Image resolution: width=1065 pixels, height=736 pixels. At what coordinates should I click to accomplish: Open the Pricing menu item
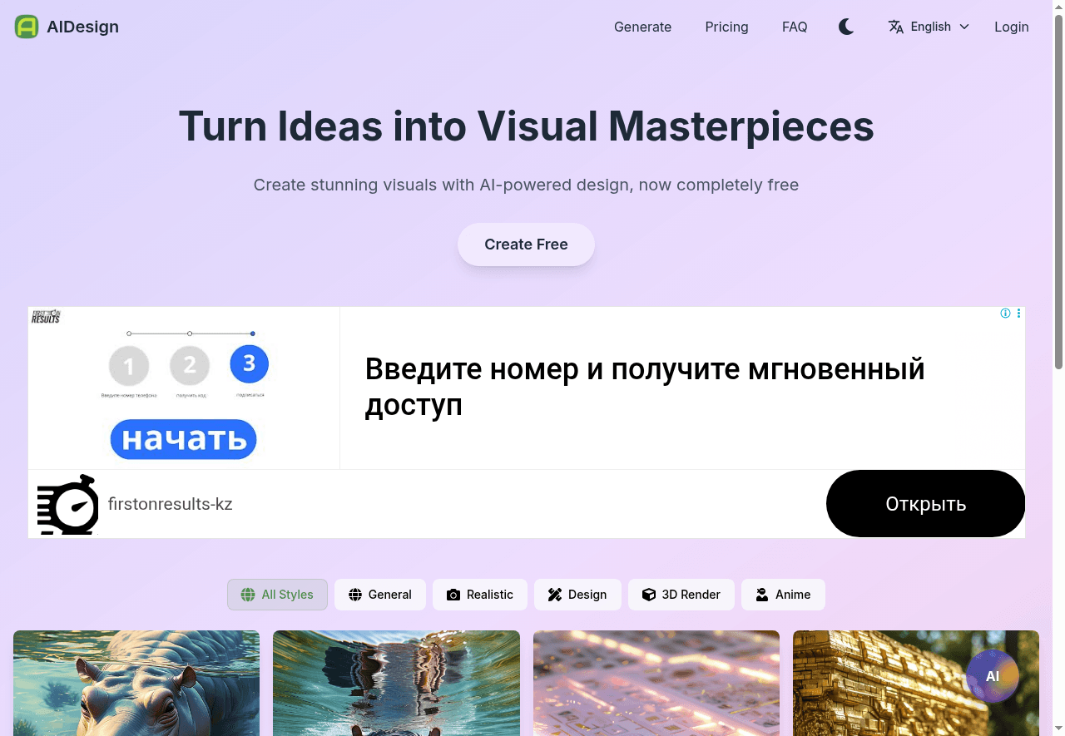pos(726,27)
